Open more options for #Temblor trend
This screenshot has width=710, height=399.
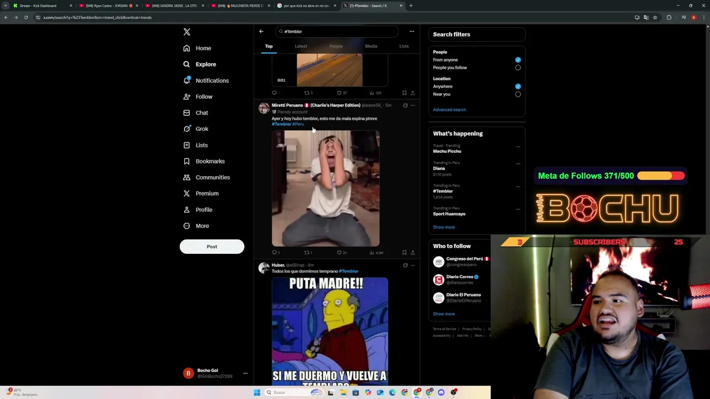pyautogui.click(x=518, y=187)
